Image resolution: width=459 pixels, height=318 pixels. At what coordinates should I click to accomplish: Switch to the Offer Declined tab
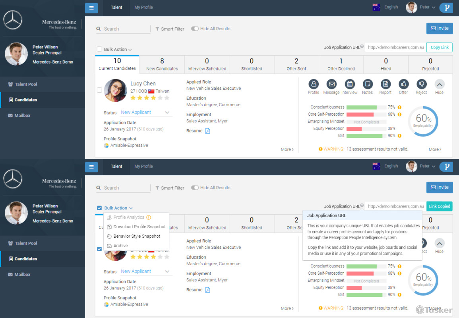tap(341, 64)
